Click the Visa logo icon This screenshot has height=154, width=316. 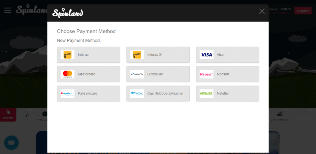pyautogui.click(x=207, y=54)
